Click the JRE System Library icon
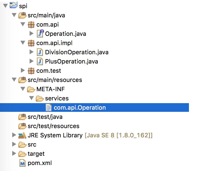Viewport: 215px width, 171px height. [22, 135]
